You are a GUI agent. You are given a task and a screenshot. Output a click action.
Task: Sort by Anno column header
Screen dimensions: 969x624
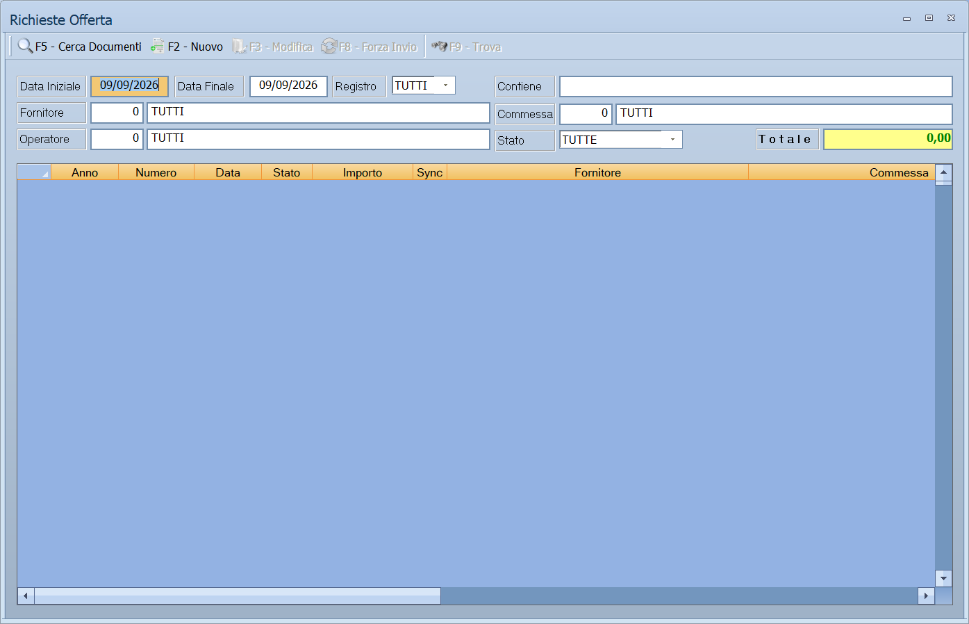coord(85,172)
